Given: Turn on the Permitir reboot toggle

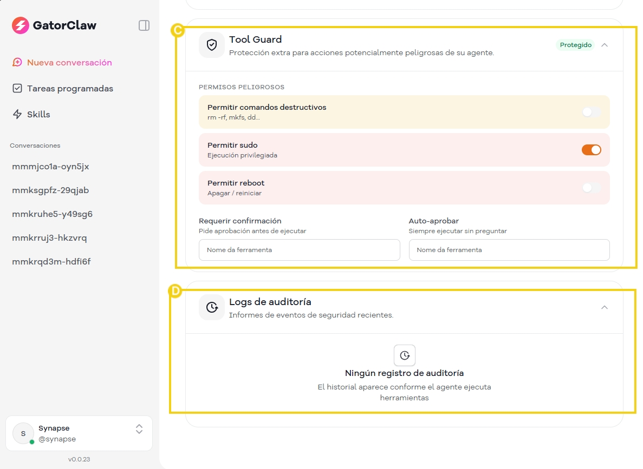Looking at the screenshot, I should click(x=591, y=188).
